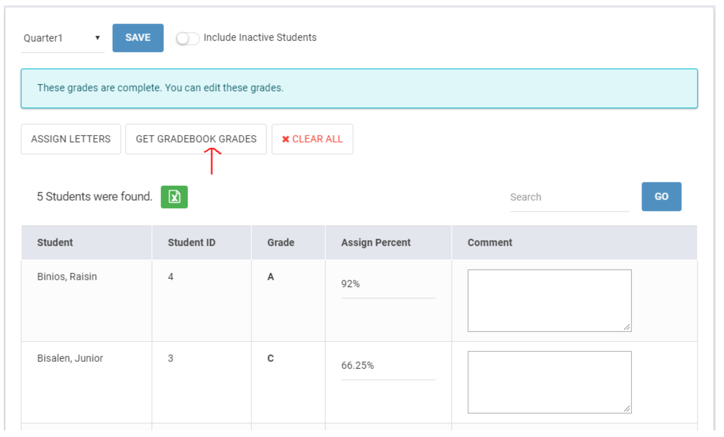The image size is (724, 437).
Task: Click resize handle on Raisin's comment box
Action: pyautogui.click(x=627, y=327)
